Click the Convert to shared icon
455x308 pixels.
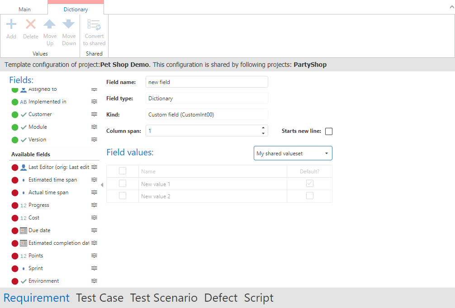coord(94,24)
